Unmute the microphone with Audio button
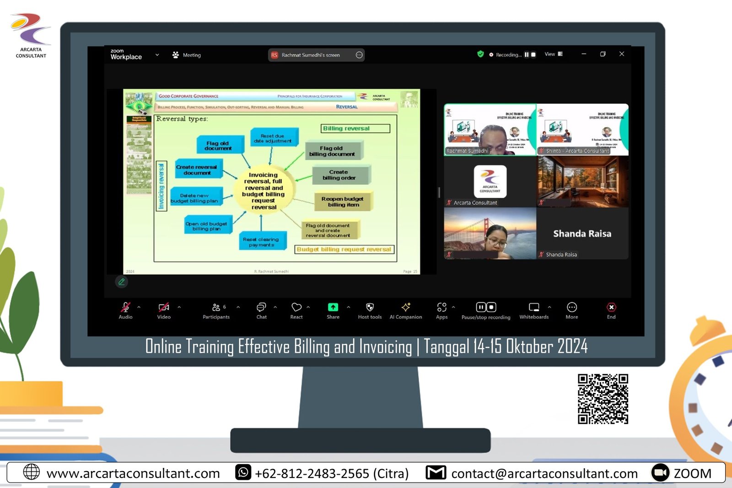The height and width of the screenshot is (488, 732). point(125,307)
